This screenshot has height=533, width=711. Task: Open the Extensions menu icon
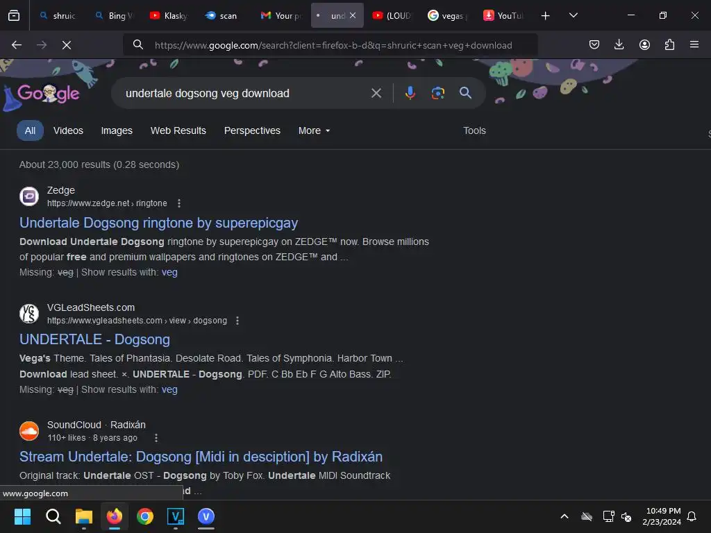(x=669, y=44)
